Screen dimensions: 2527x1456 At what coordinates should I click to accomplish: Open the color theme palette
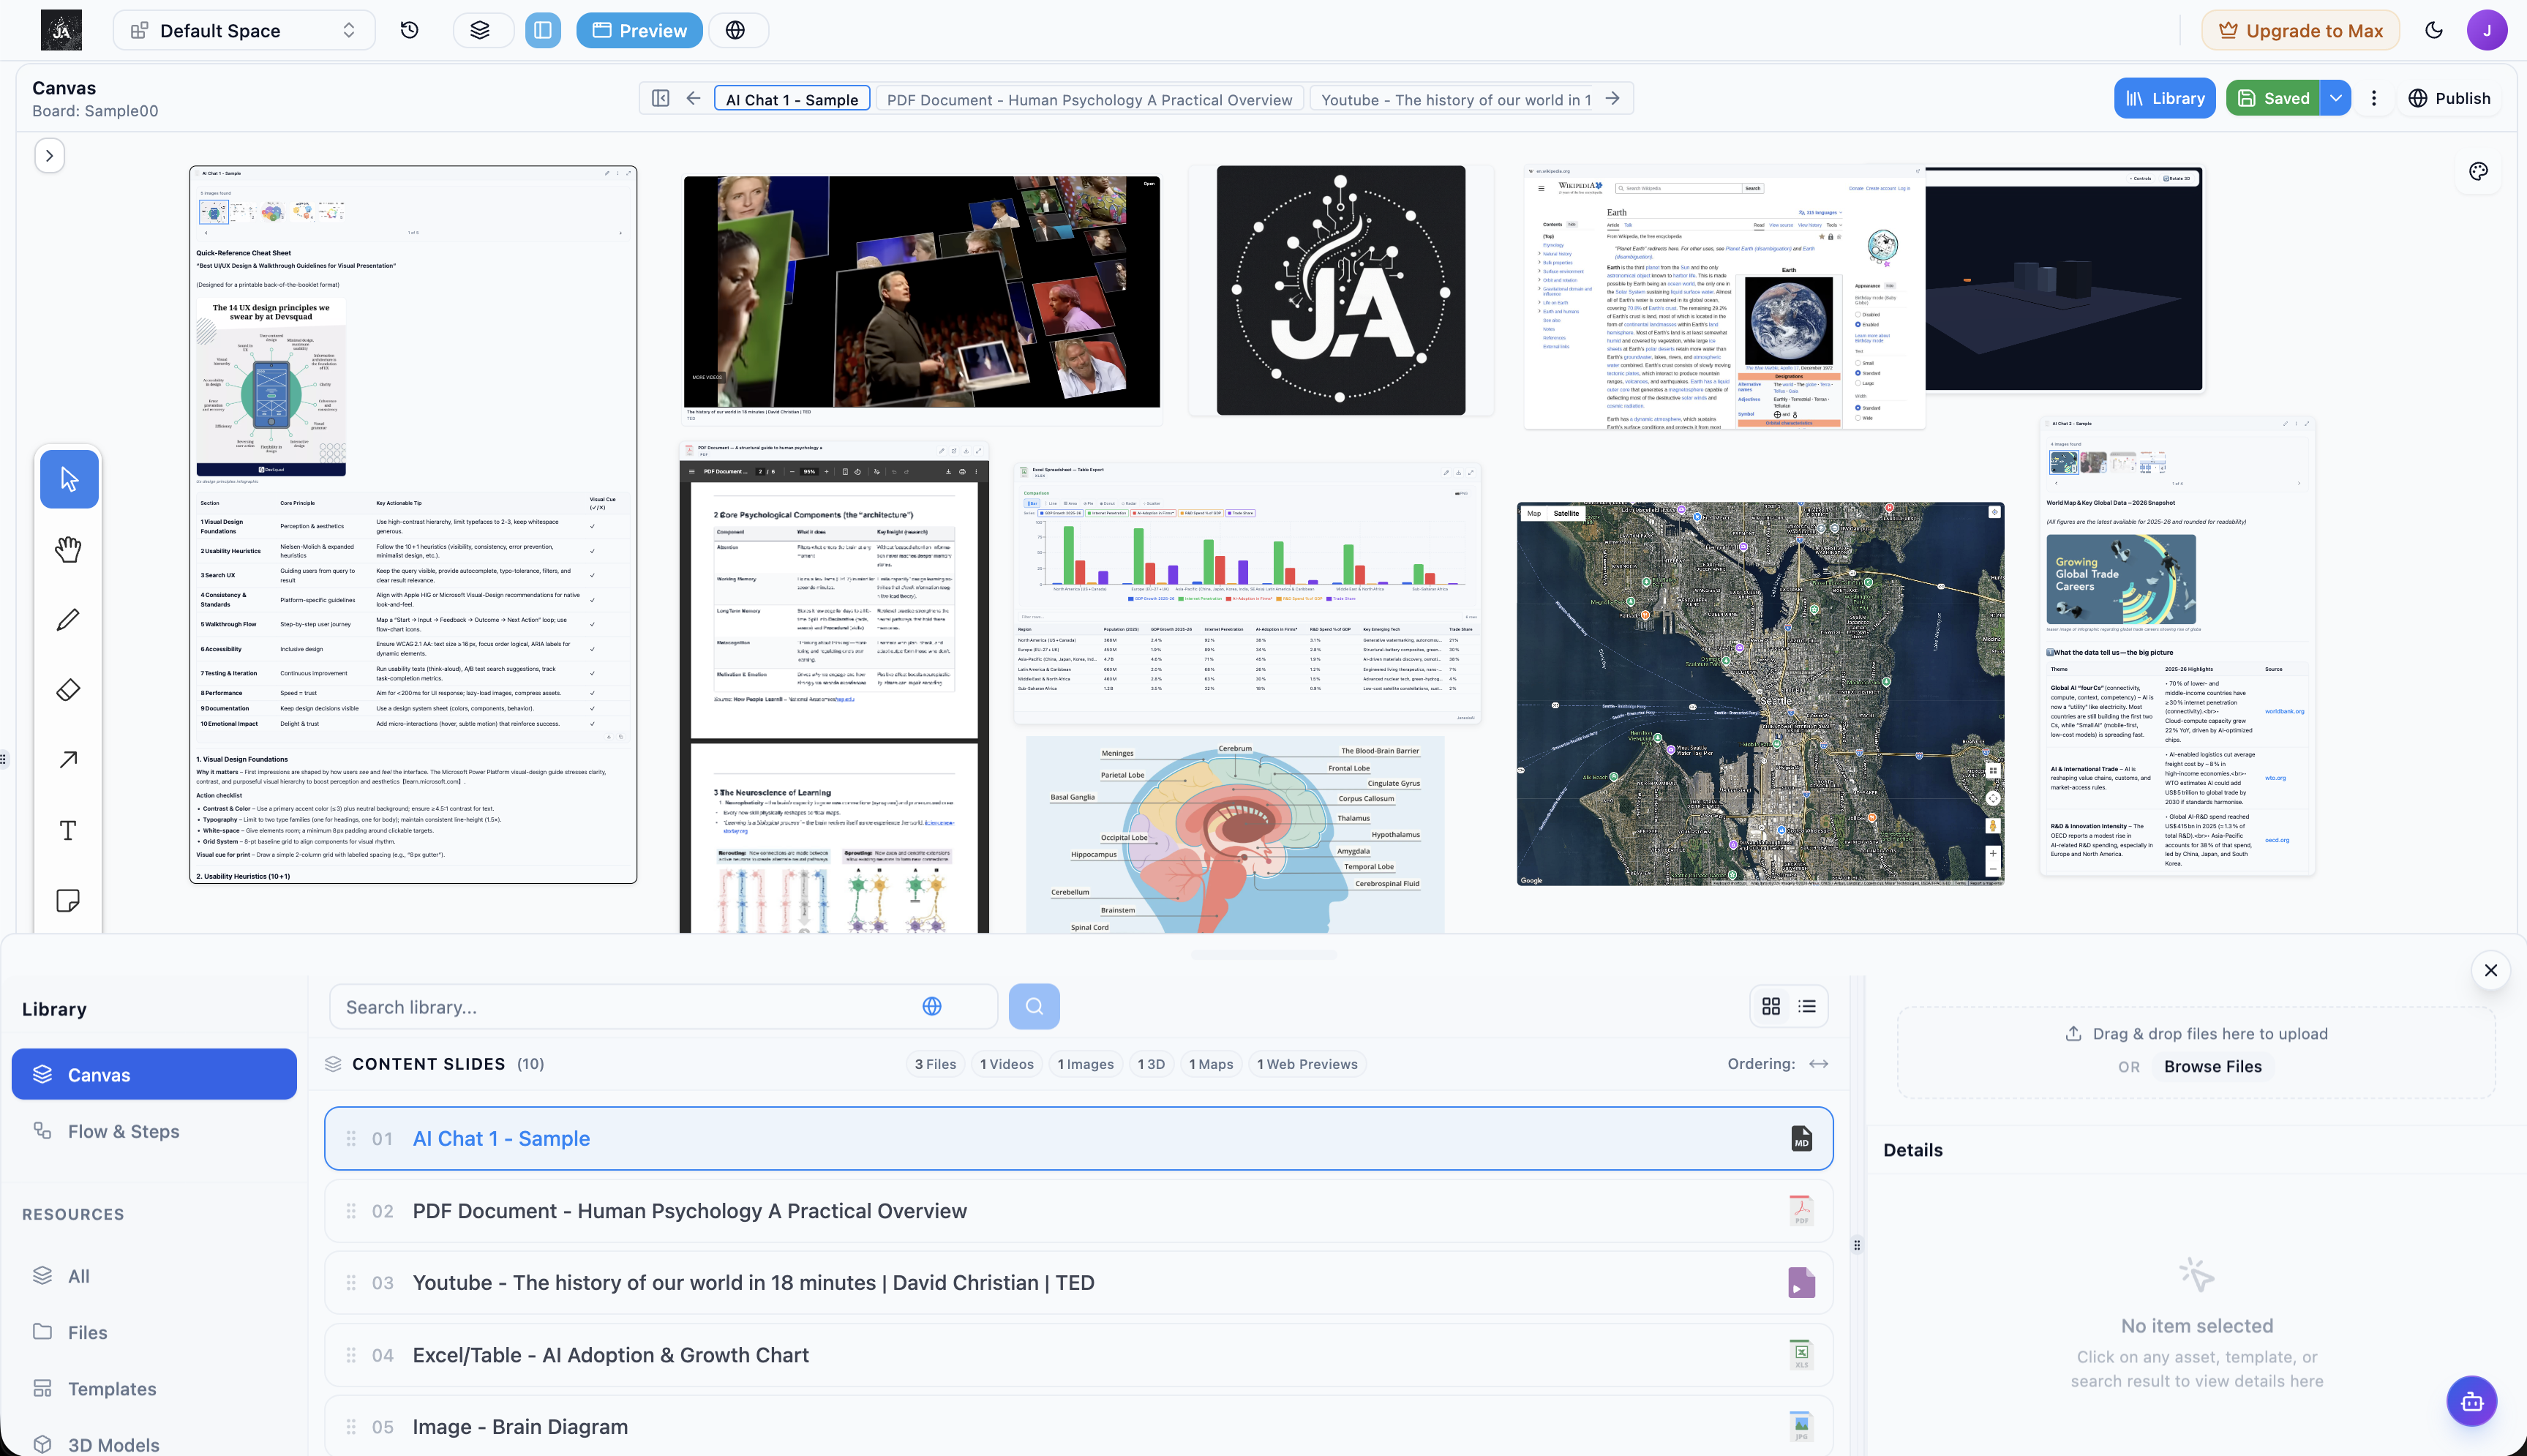[x=2478, y=171]
